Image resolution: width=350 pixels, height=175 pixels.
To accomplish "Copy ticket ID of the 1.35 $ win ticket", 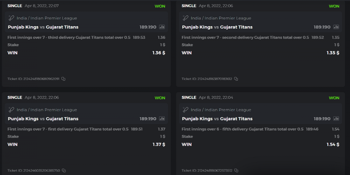I will pyautogui.click(x=236, y=79).
